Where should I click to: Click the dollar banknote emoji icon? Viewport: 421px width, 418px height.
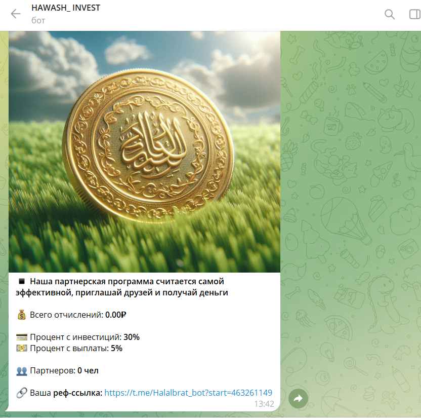coord(22,348)
